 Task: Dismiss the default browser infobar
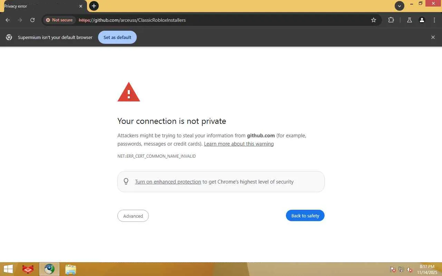(433, 37)
